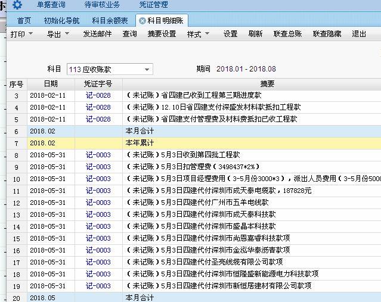Viewport: 381px width, 302px height.
Task: Click the 导出 toolbar button
Action: point(54,34)
